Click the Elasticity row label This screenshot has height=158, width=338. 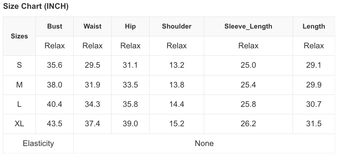tap(38, 144)
